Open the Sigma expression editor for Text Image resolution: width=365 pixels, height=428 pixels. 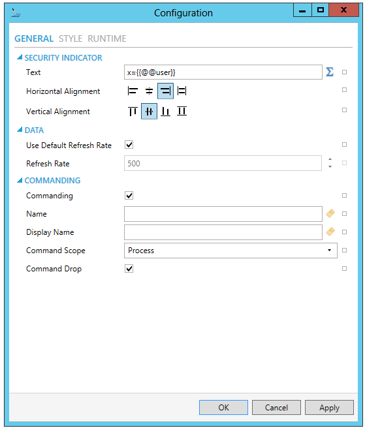point(330,72)
